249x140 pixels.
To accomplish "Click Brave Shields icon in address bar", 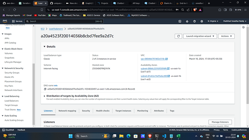I will pos(195,10).
